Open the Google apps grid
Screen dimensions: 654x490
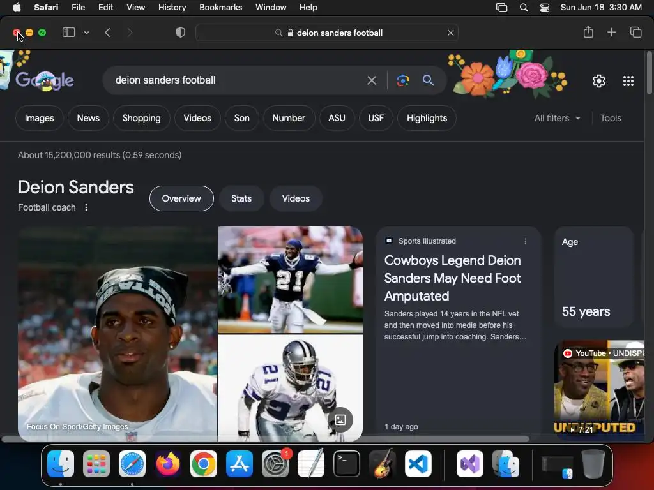click(628, 81)
